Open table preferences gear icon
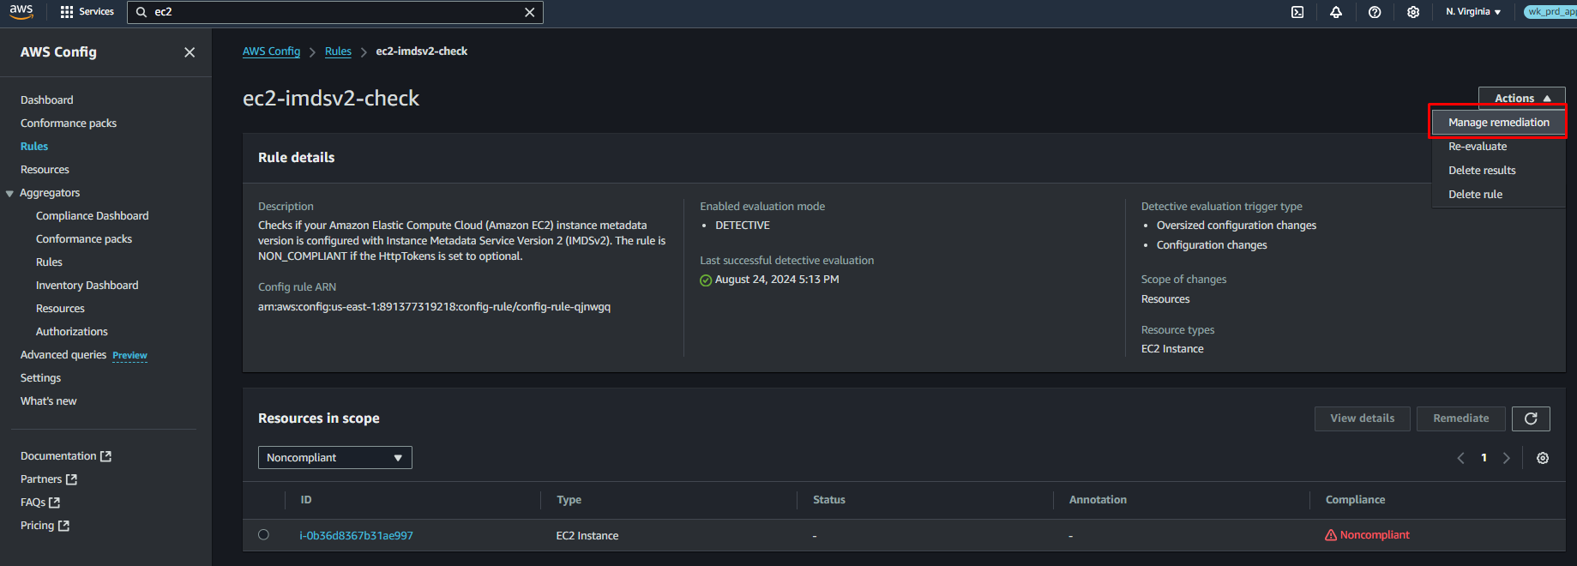The image size is (1577, 566). (1543, 458)
